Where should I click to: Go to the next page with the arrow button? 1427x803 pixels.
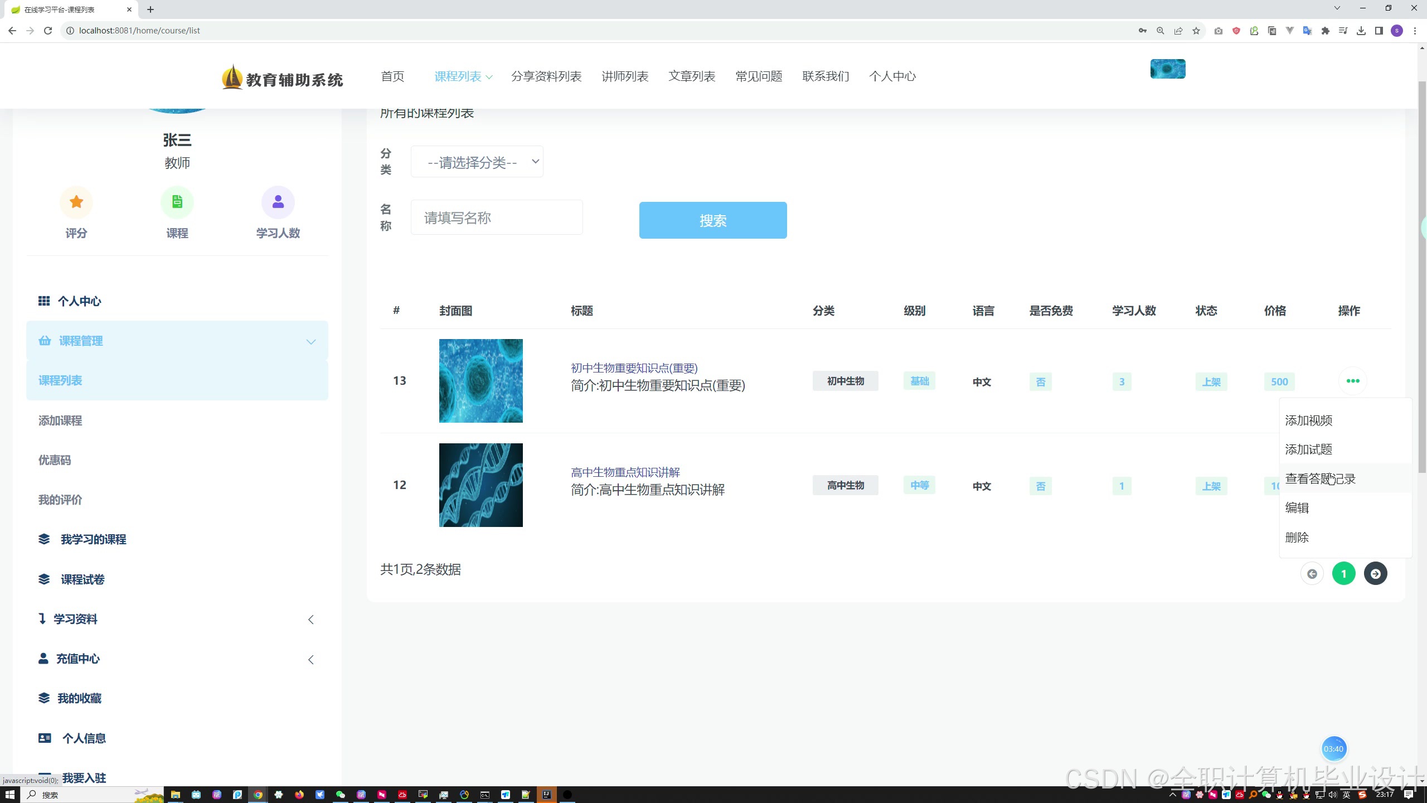point(1375,573)
